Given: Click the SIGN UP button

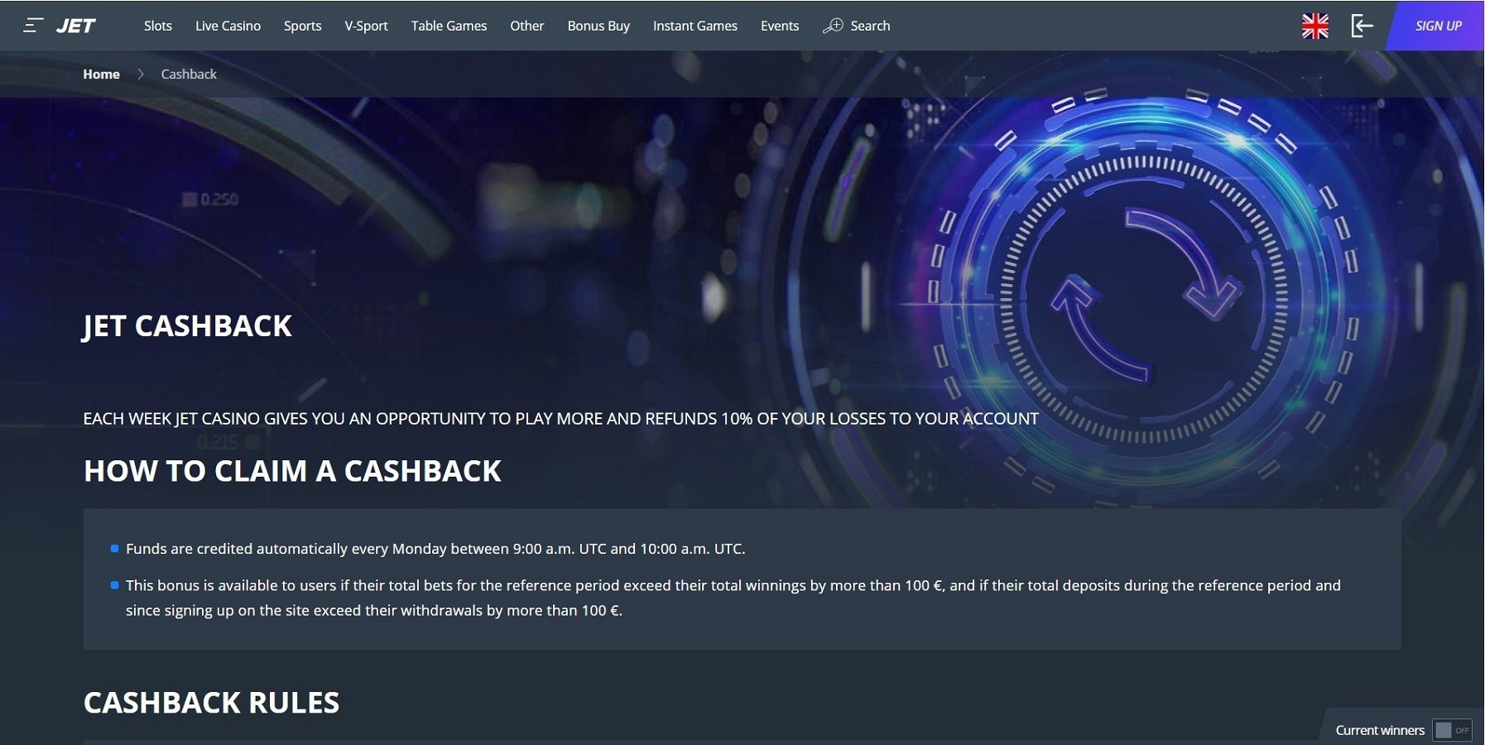Looking at the screenshot, I should pos(1437,26).
